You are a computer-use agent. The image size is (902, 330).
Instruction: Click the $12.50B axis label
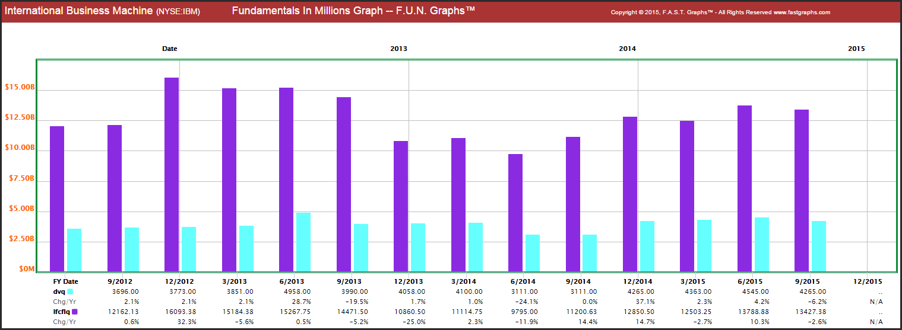(x=20, y=118)
